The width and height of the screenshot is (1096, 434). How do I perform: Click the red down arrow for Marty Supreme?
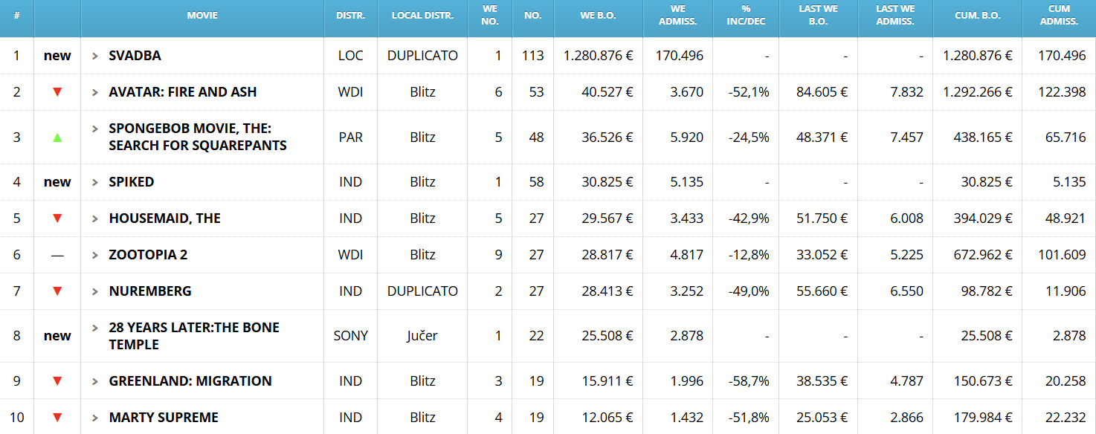click(57, 418)
